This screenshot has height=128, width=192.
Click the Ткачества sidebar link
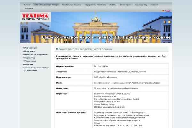pos(30,58)
